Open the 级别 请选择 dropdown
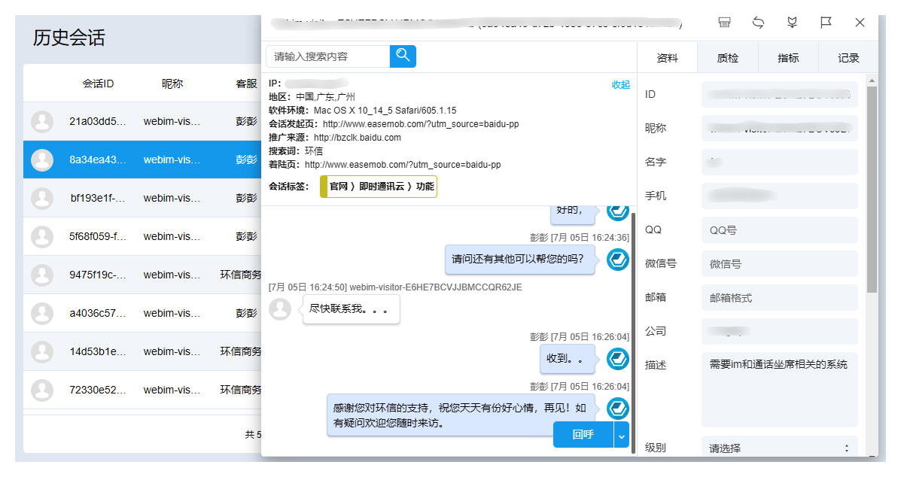Viewport: 901px width, 477px height. (779, 448)
